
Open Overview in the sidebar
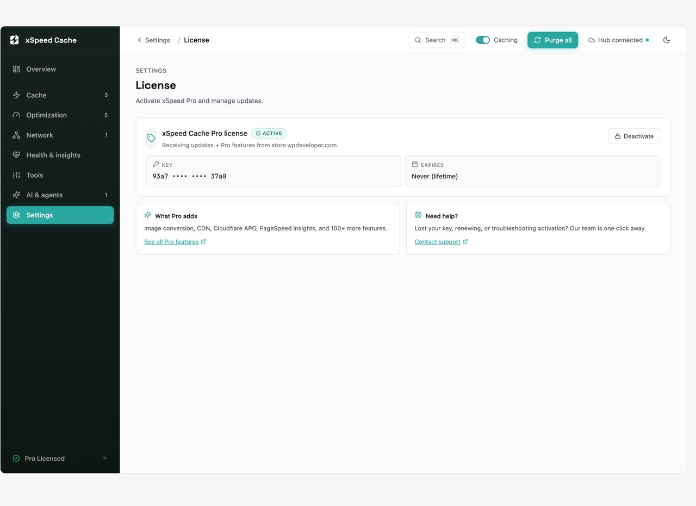pos(60,69)
